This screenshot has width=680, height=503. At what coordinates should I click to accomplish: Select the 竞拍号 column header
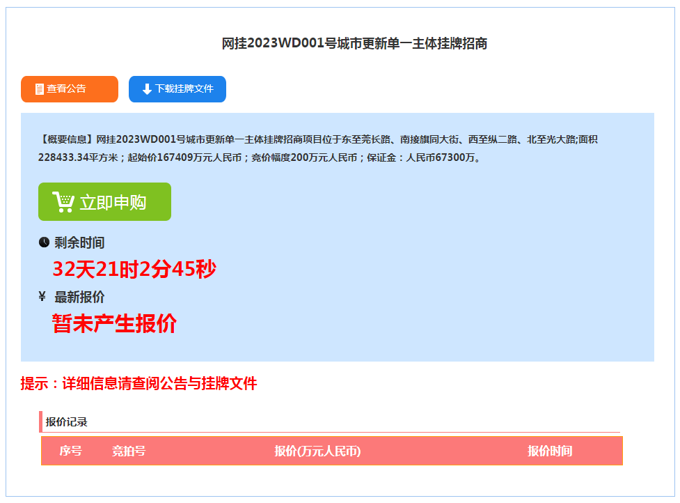pyautogui.click(x=129, y=451)
